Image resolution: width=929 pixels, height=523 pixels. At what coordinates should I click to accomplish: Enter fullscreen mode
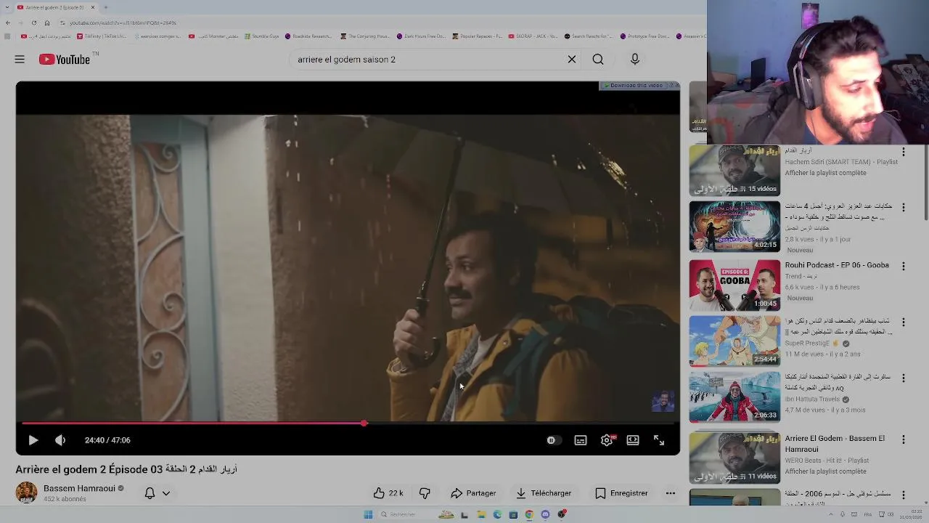pos(659,440)
